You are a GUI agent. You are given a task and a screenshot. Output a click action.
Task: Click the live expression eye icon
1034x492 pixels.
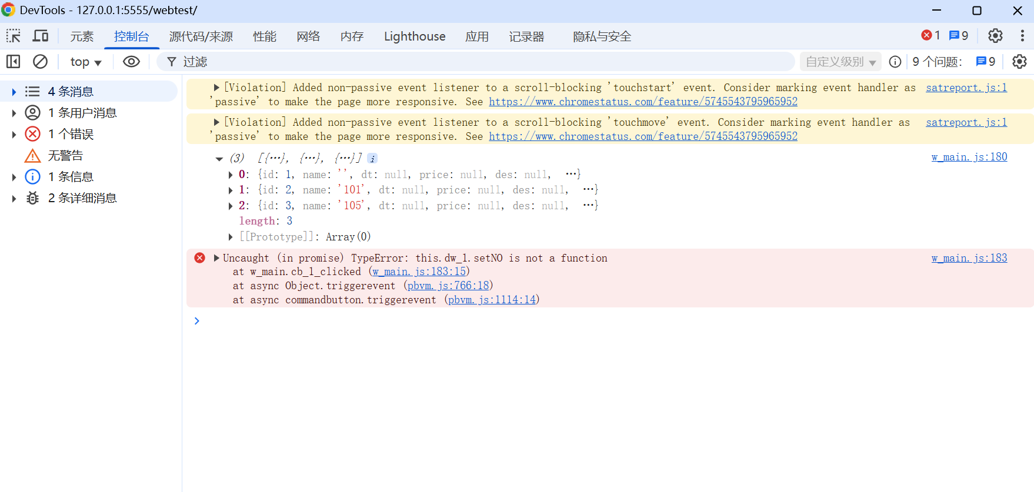pos(131,62)
